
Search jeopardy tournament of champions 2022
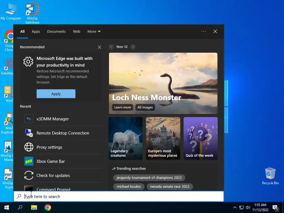click(149, 178)
